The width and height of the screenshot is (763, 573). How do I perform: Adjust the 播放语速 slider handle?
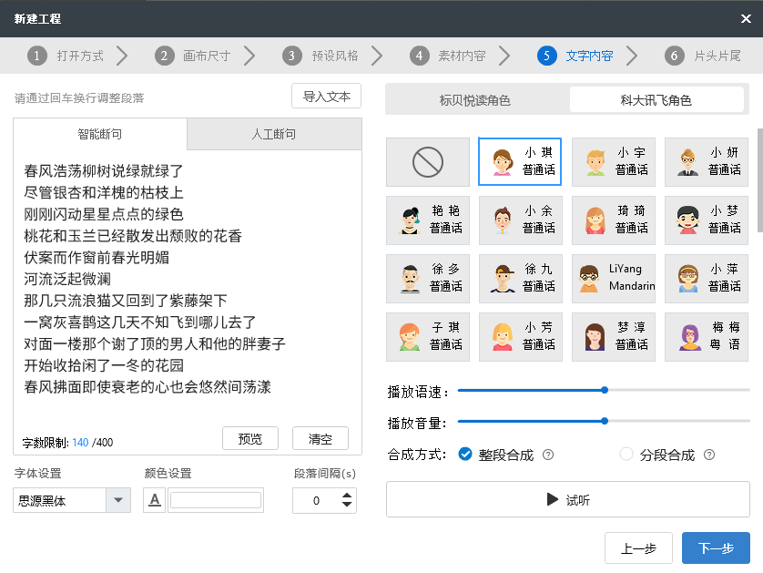click(605, 390)
